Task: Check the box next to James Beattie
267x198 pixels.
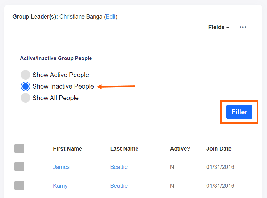Action: tap(19, 167)
